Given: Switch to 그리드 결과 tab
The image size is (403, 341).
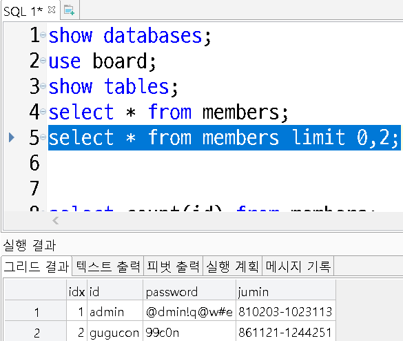Looking at the screenshot, I should pyautogui.click(x=37, y=266).
